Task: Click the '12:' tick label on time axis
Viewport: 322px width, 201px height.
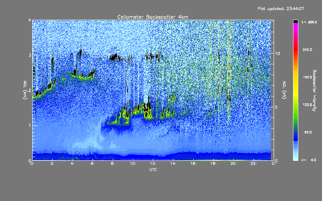Action: pyautogui.click(x=153, y=164)
